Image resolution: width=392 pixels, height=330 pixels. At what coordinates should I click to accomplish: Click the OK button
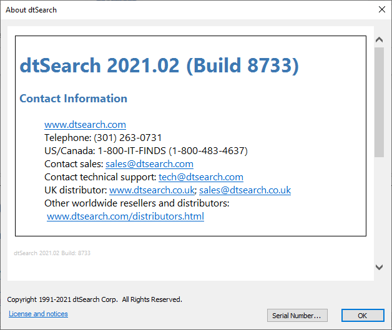[363, 316]
